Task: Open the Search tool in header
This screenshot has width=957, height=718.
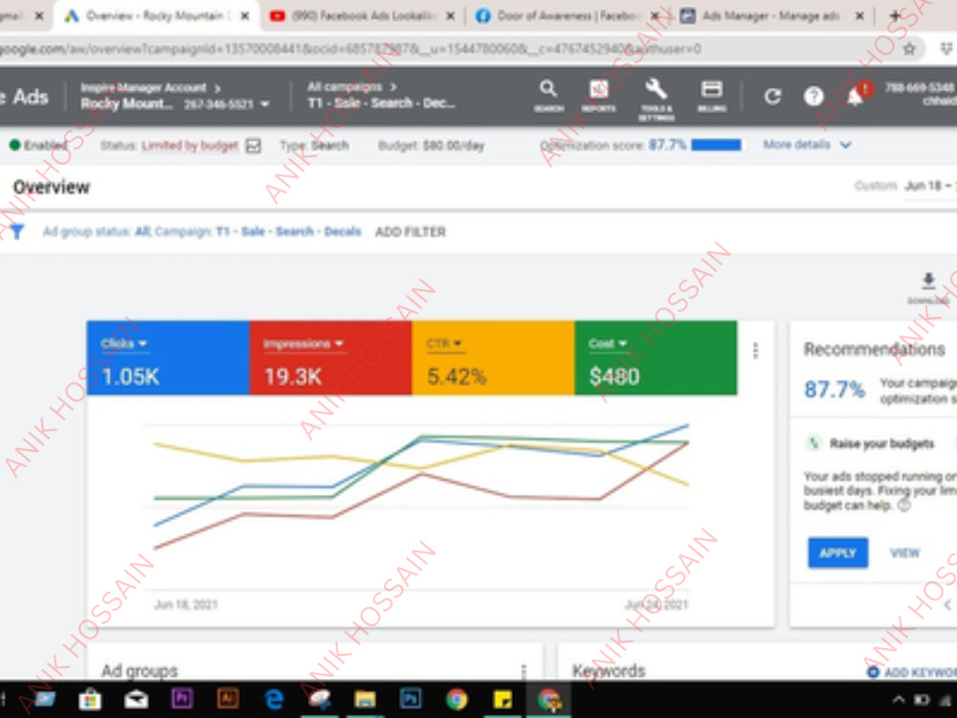Action: (548, 95)
